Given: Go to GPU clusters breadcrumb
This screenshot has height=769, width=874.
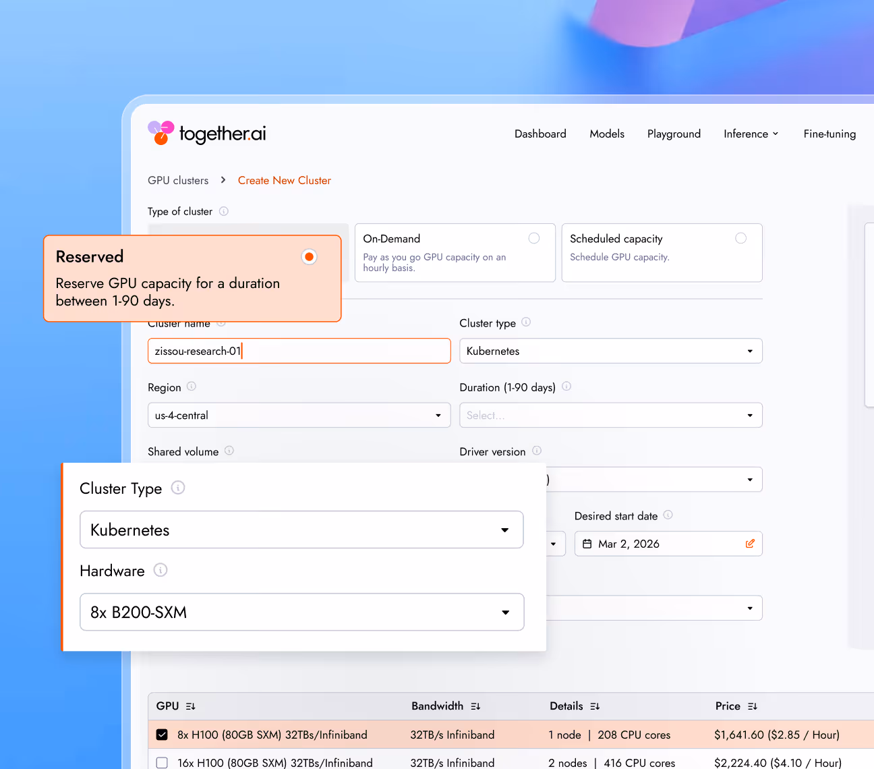Looking at the screenshot, I should point(178,180).
